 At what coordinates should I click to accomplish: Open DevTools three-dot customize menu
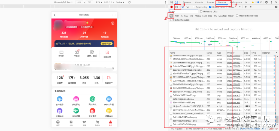271,2
